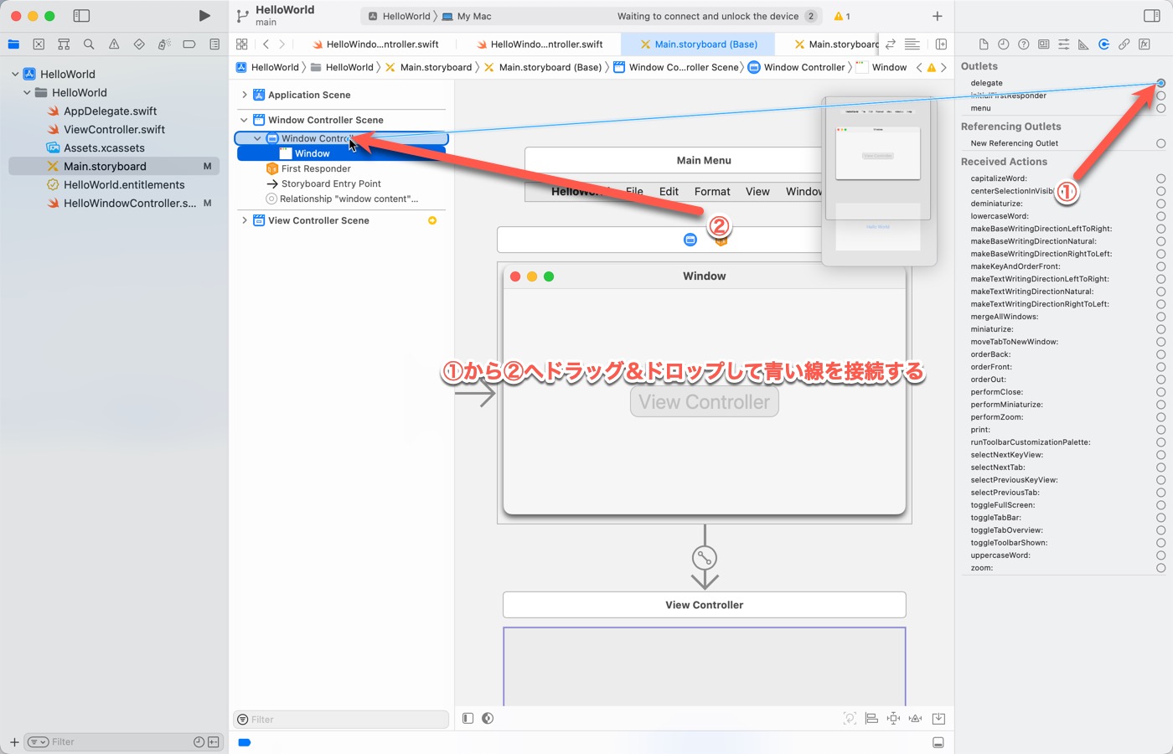The width and height of the screenshot is (1173, 754).
Task: Click the Embed In button on canvas
Action: point(938,718)
